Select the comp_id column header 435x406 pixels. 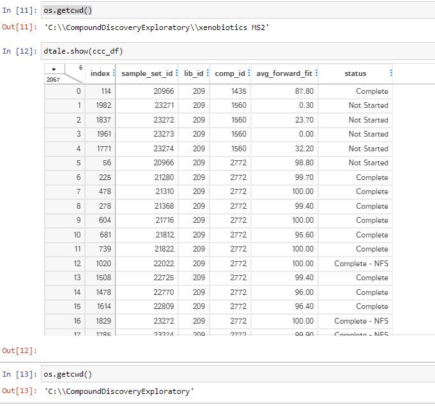(230, 73)
